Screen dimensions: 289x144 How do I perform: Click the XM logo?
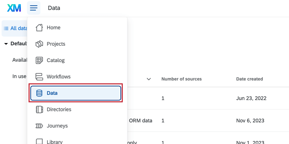click(14, 8)
